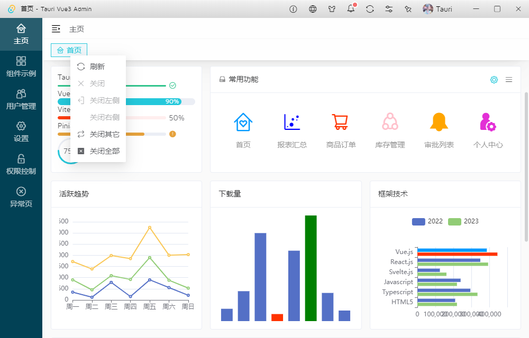
Task: Open the 审批列表 bell shortcut
Action: click(439, 130)
